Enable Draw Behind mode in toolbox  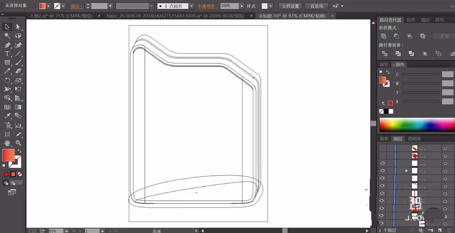pyautogui.click(x=13, y=183)
